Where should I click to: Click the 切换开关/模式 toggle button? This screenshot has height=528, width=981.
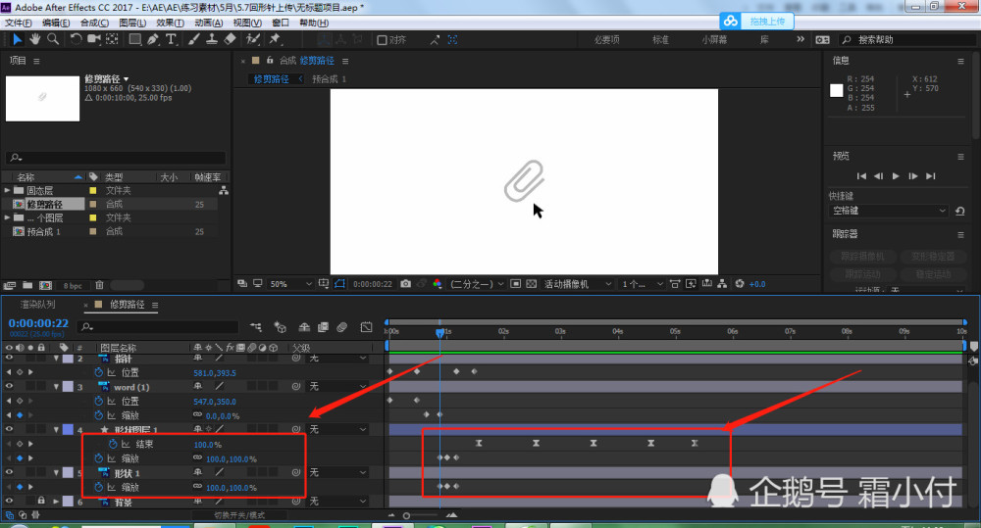coord(239,515)
